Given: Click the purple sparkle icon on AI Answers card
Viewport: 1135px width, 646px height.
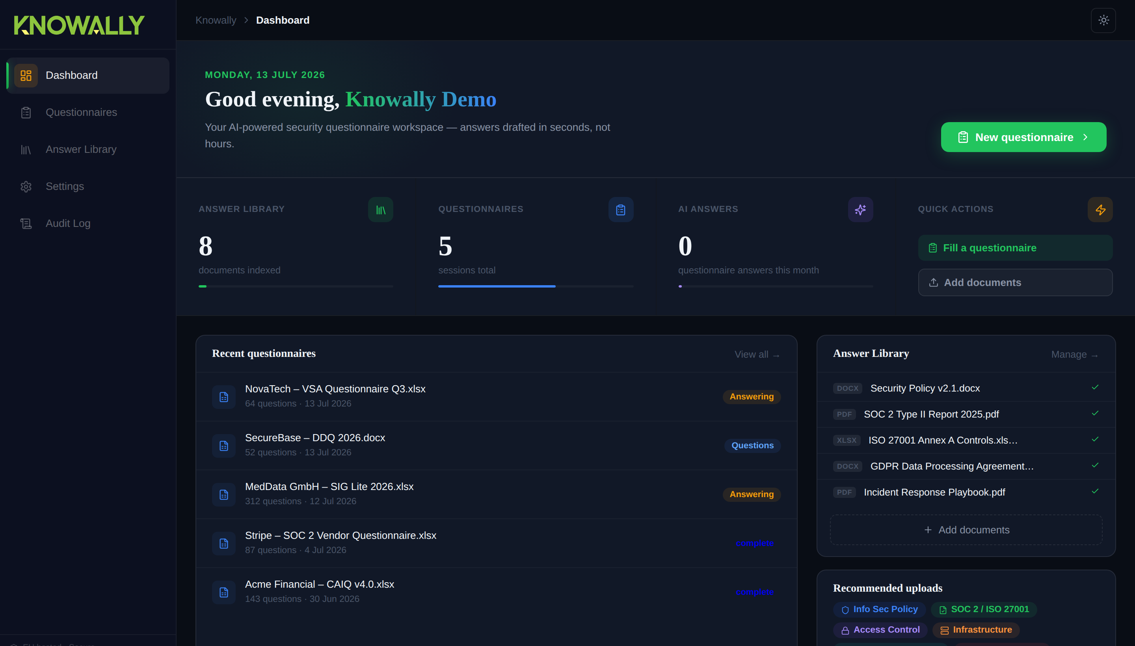Looking at the screenshot, I should 860,210.
